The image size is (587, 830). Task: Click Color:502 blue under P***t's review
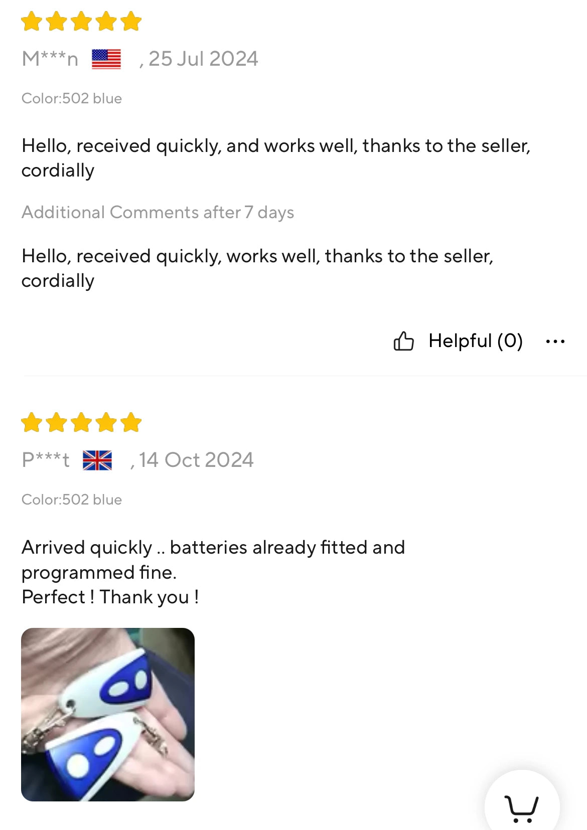pos(72,500)
